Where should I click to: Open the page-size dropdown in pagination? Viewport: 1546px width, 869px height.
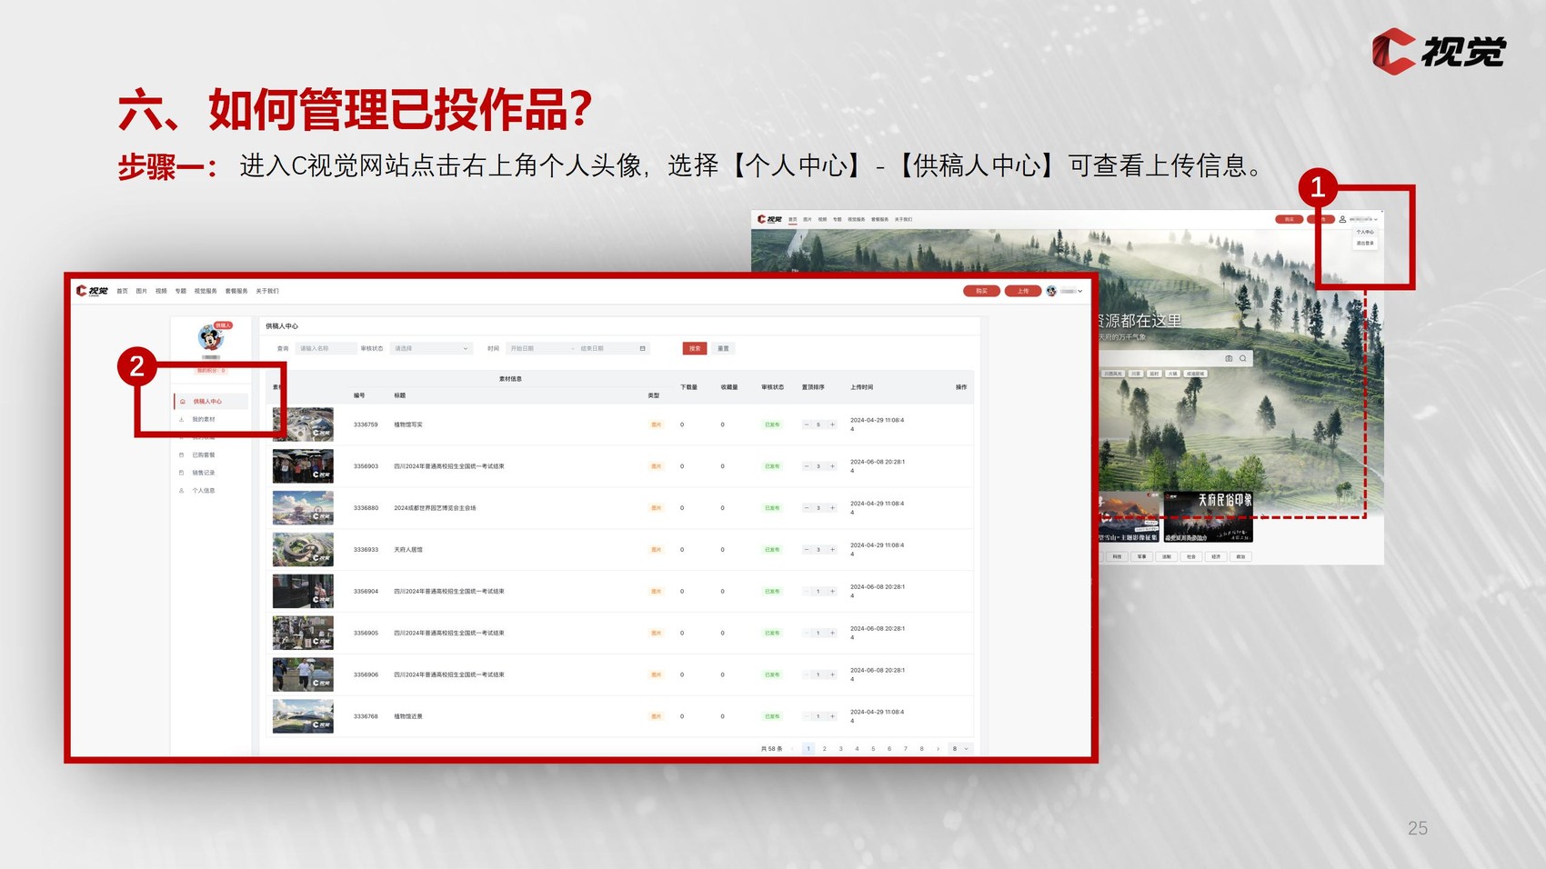[960, 749]
